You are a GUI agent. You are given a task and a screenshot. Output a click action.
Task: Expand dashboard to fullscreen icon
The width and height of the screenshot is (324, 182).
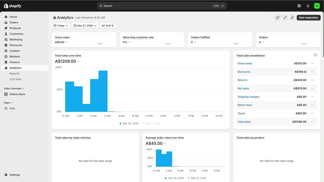[x=285, y=18]
